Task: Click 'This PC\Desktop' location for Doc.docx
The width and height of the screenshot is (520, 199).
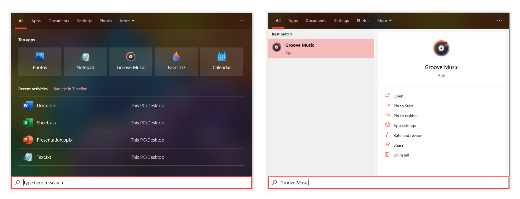Action: 147,106
